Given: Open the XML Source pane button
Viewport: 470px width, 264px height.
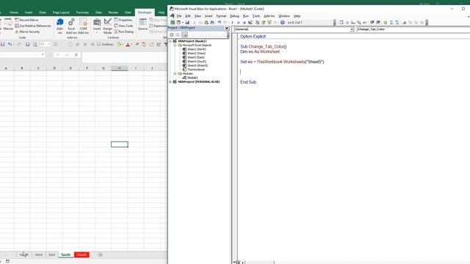Looking at the screenshot, I should coord(142,24).
